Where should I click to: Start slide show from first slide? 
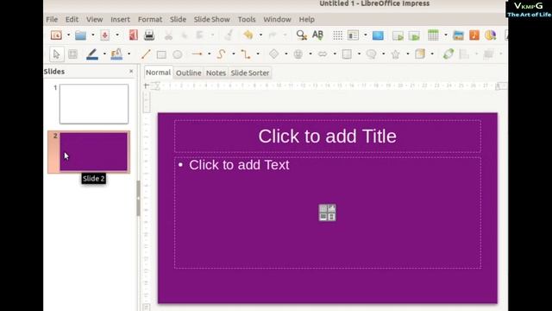398,35
